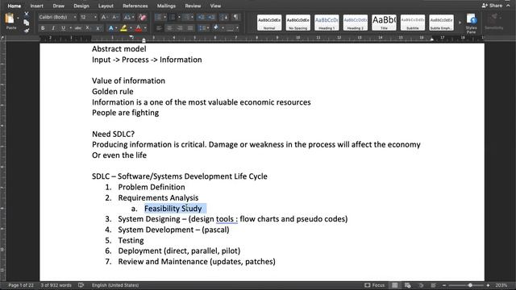The height and width of the screenshot is (290, 516).
Task: Sort paragraphs alphabetically
Action: [224, 17]
